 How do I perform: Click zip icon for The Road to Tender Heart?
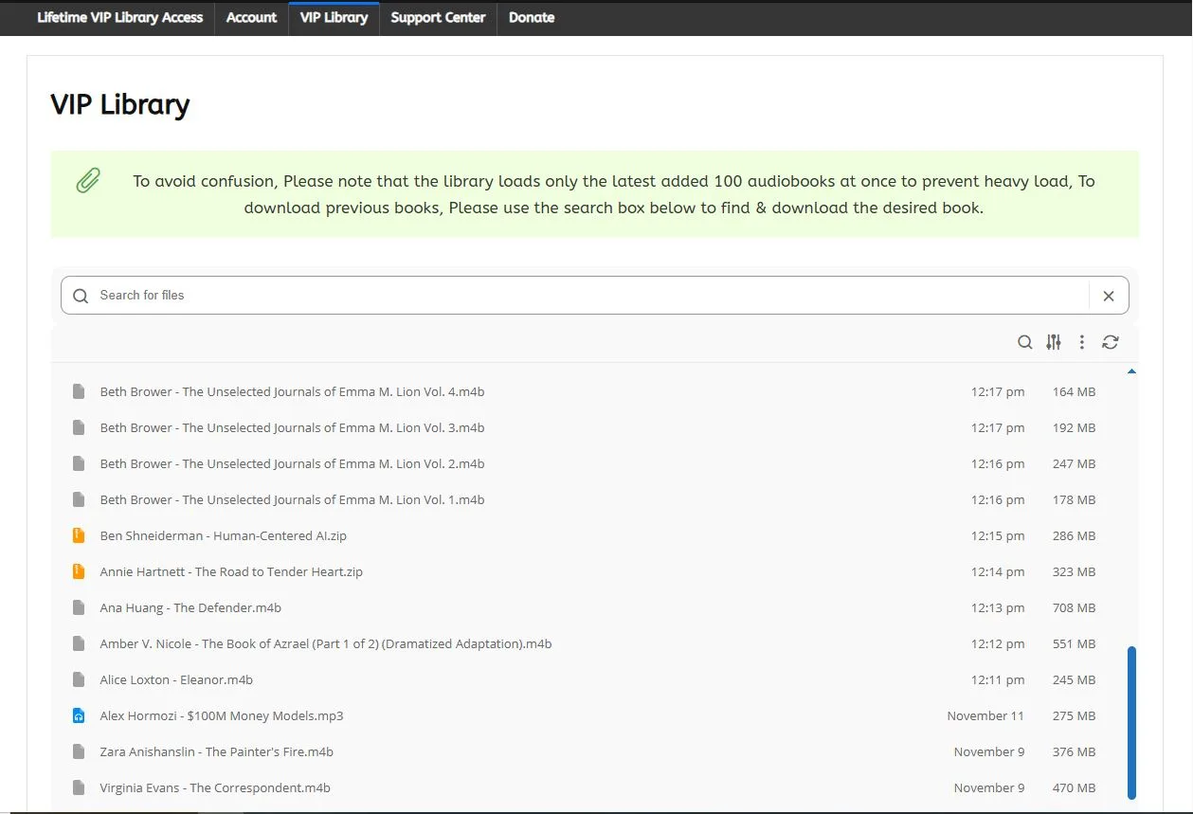79,571
